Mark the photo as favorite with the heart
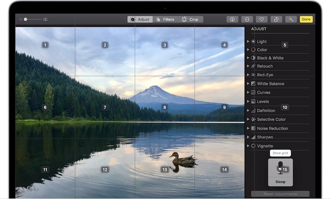This screenshot has height=199, width=331. 262,19
